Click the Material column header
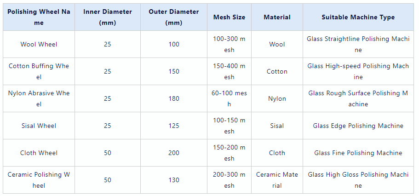The image size is (419, 196). [x=277, y=17]
